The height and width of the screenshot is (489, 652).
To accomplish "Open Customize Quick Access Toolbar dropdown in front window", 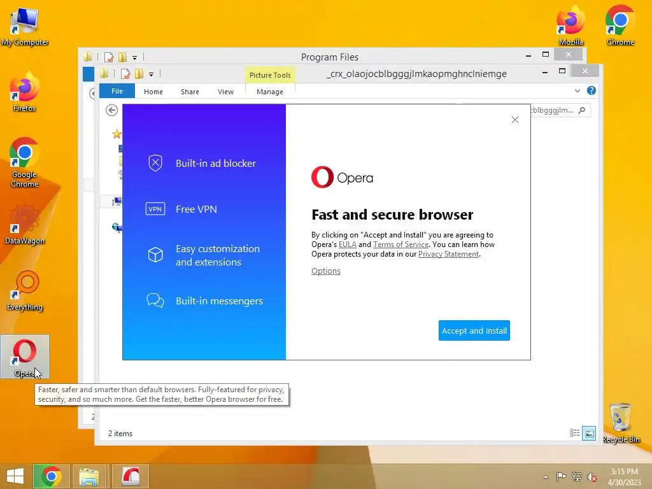I will 152,74.
